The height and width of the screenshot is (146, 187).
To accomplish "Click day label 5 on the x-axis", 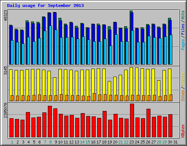I will 34,142.
